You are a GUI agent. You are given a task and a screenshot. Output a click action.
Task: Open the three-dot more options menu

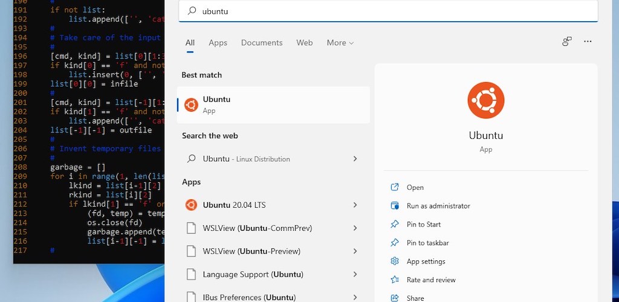588,42
